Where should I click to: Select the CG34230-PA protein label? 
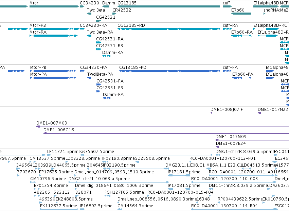coord(94,68)
